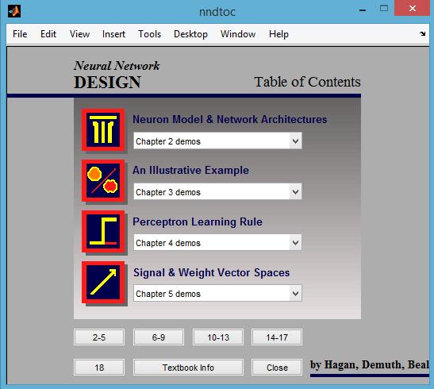Go to chapters 14-17
The image size is (434, 389).
(x=277, y=337)
